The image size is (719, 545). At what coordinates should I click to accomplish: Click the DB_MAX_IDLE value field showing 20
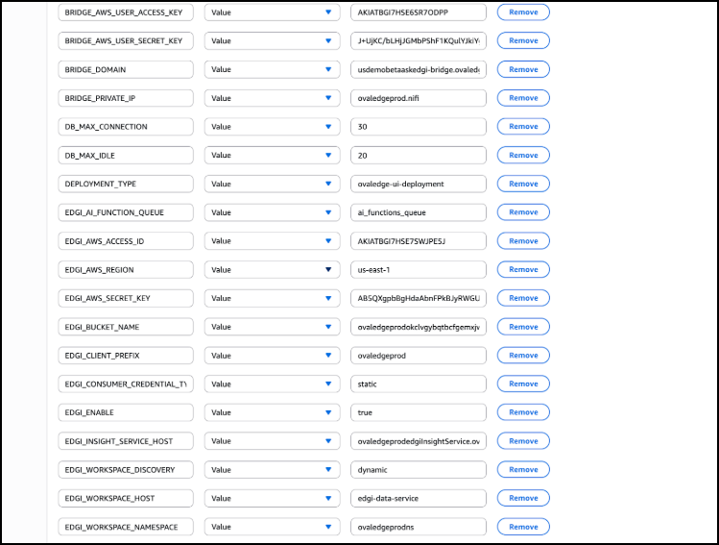coord(419,155)
